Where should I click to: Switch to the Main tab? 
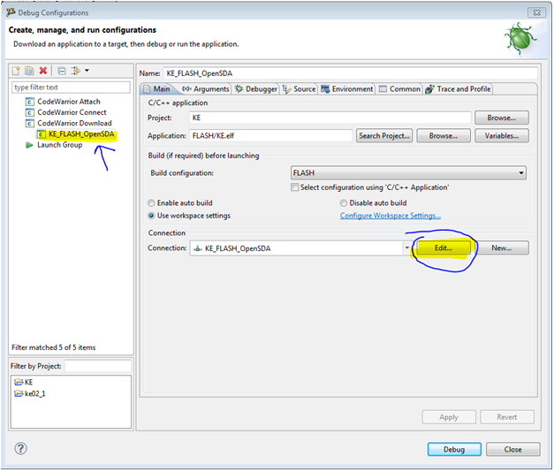(157, 89)
